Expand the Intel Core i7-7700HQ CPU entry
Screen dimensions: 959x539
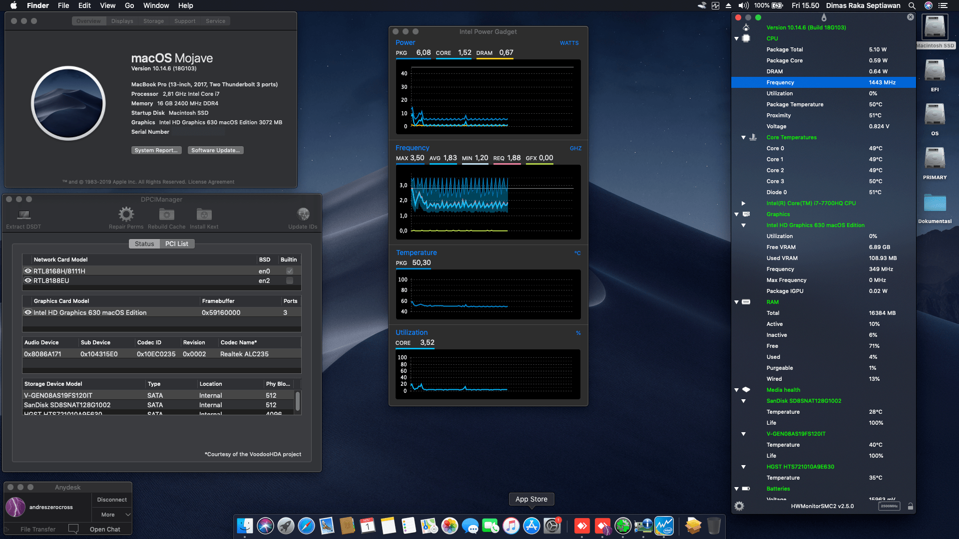click(744, 203)
